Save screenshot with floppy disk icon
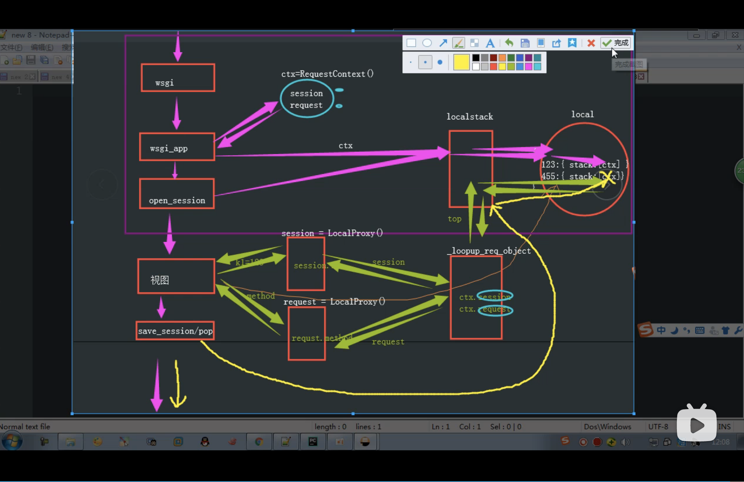The width and height of the screenshot is (744, 482). coord(525,43)
